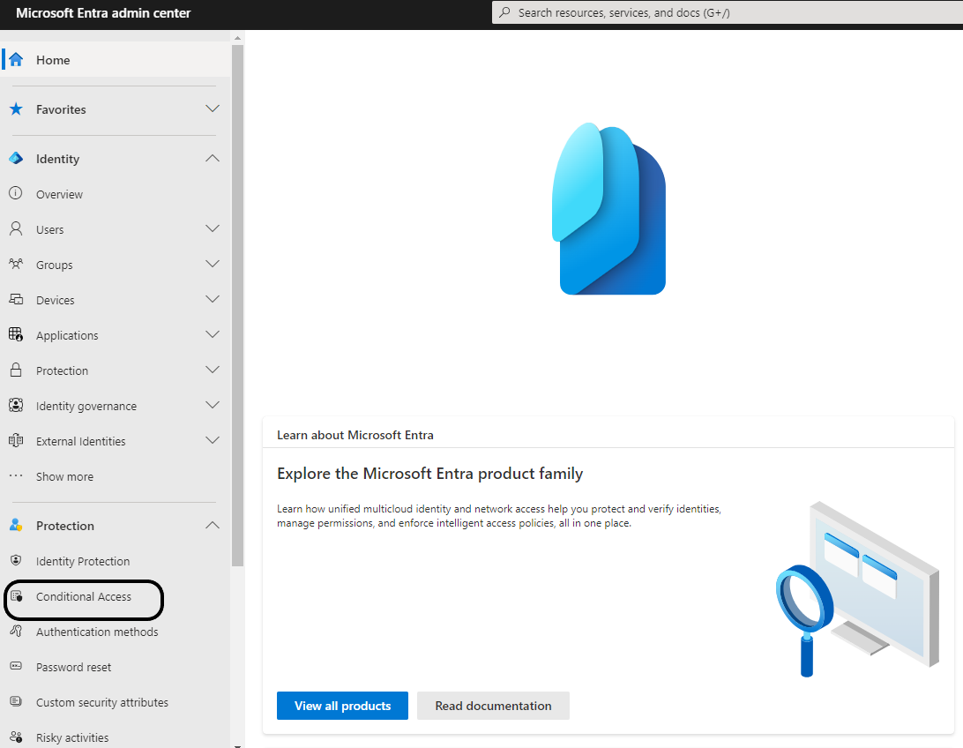Expand the Identity governance chevron

click(x=213, y=406)
